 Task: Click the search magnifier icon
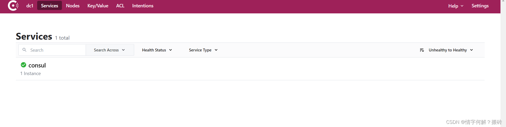(25, 50)
